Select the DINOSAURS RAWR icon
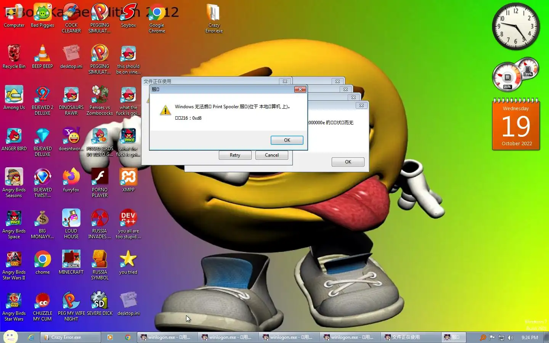This screenshot has height=343, width=549. (x=71, y=101)
